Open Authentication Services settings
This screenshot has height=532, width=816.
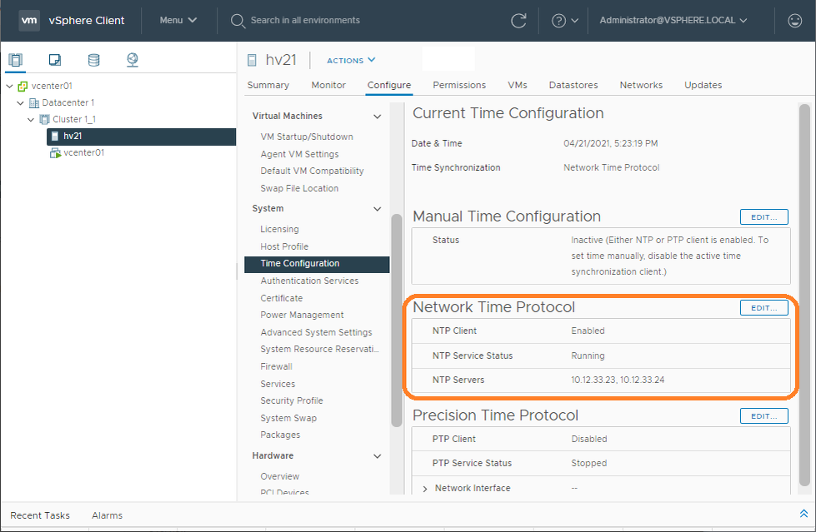tap(309, 281)
